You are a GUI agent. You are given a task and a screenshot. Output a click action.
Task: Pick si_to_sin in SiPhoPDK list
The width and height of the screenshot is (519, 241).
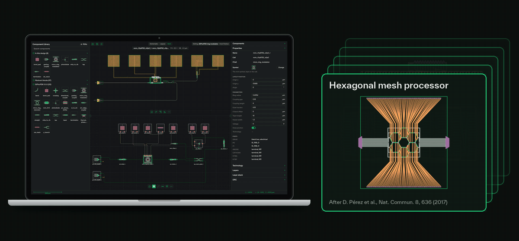pos(74,103)
